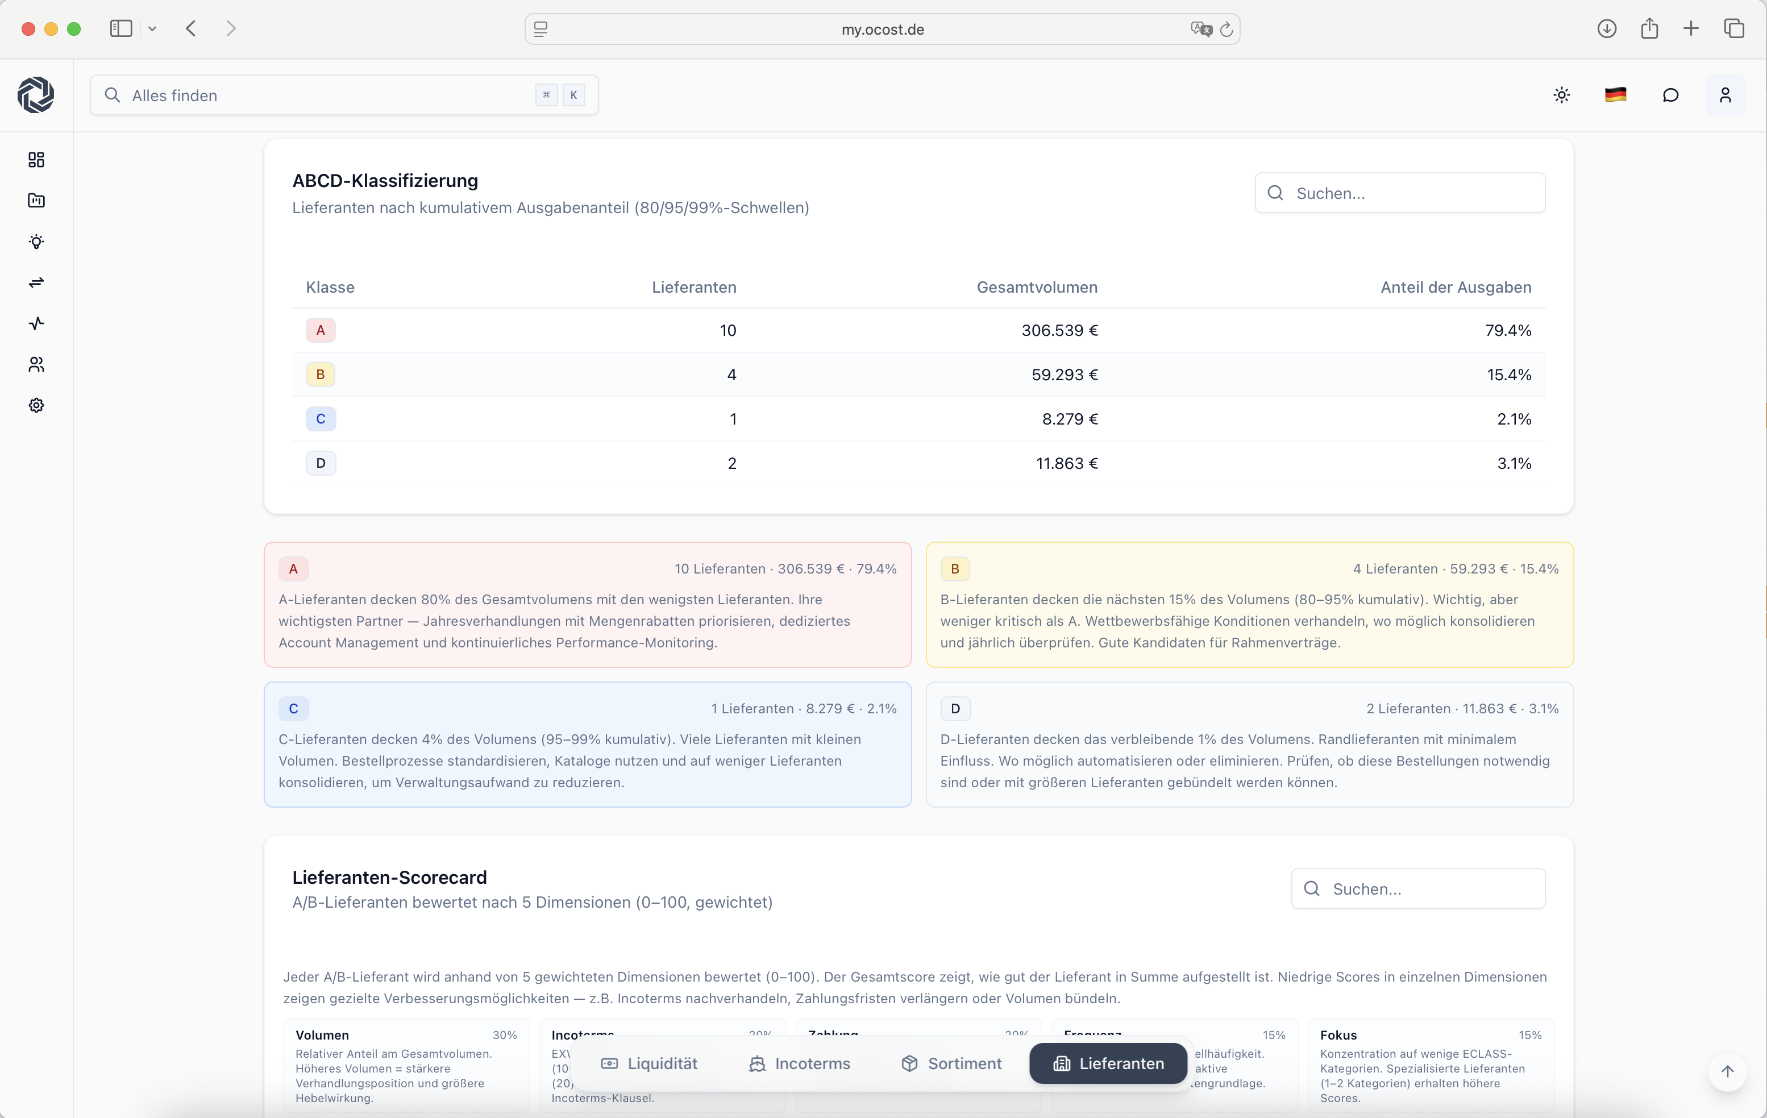Screen dimensions: 1767x1118
Task: Click the D-Lieferanten info card
Action: pyautogui.click(x=1250, y=745)
